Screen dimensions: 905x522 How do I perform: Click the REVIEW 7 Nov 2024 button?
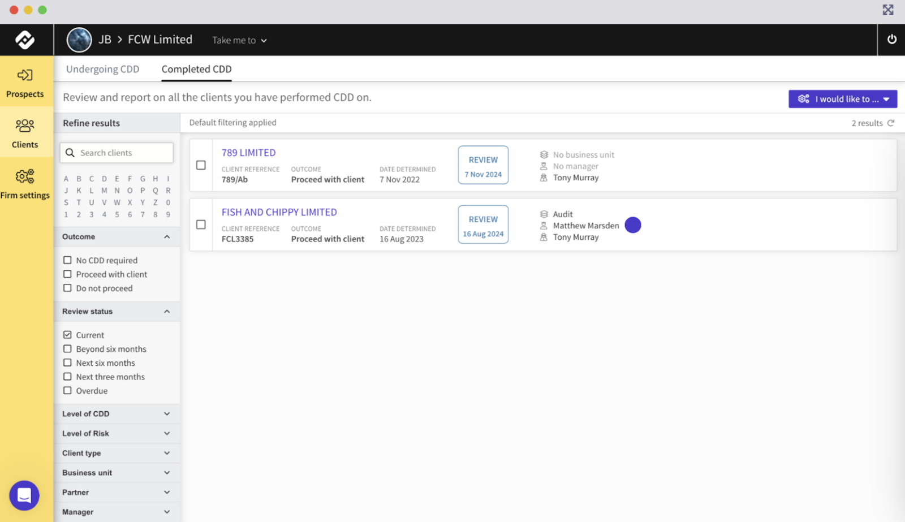483,165
